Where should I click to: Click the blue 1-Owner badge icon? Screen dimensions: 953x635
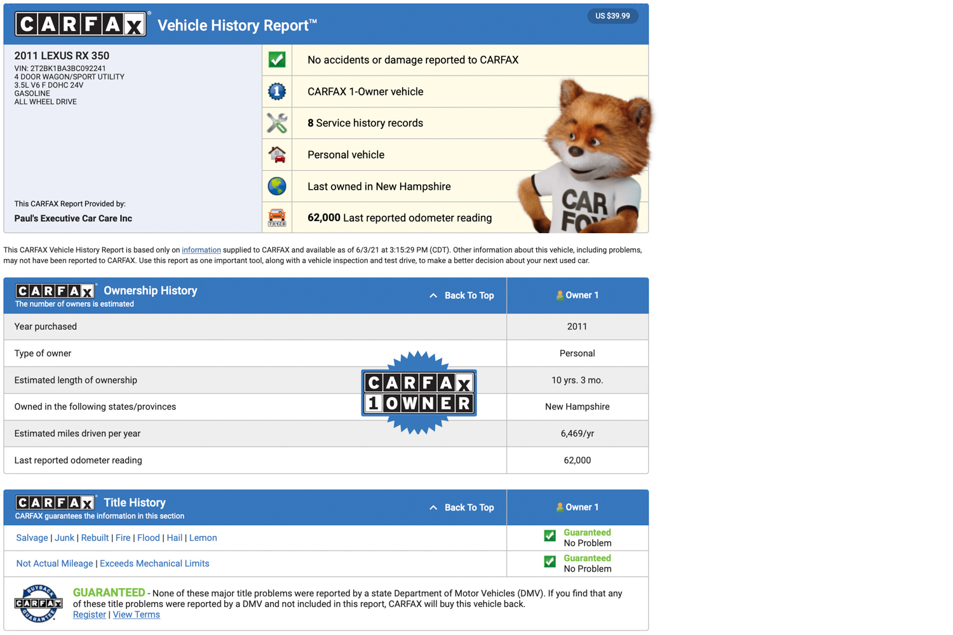[277, 91]
